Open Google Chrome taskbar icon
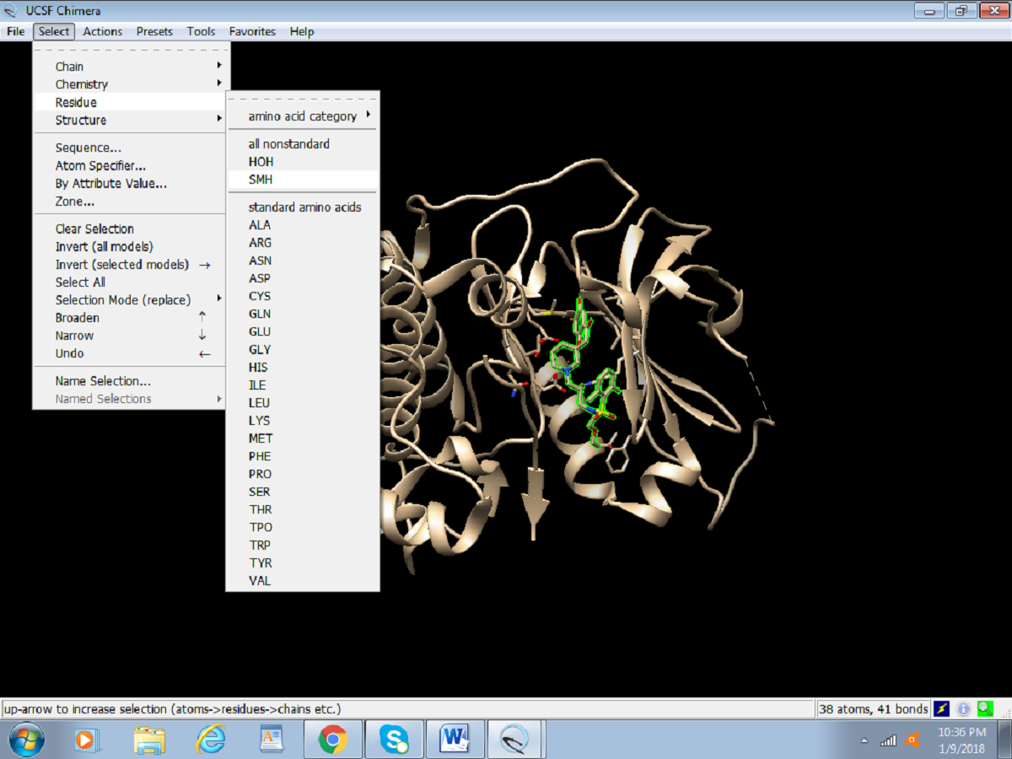 (333, 740)
